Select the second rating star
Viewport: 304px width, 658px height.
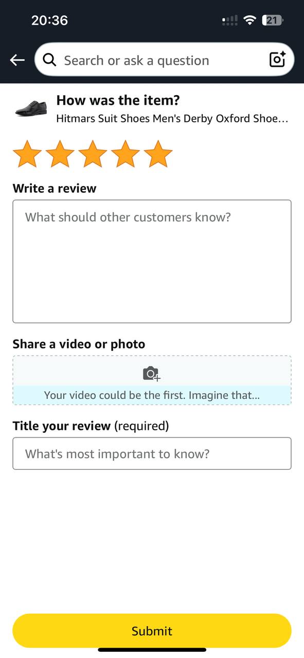[x=60, y=155]
